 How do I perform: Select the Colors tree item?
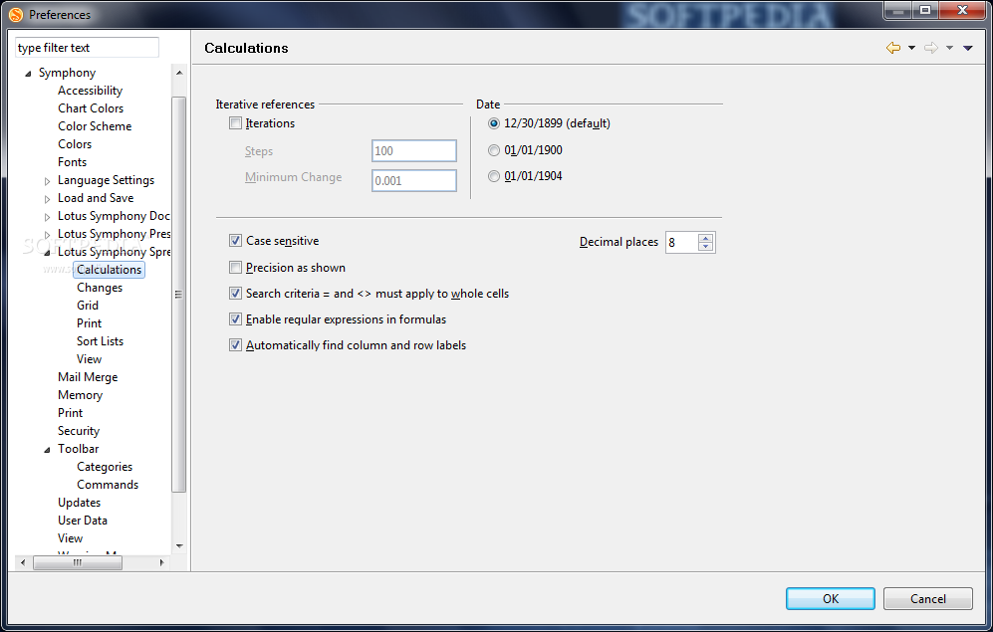pyautogui.click(x=75, y=144)
